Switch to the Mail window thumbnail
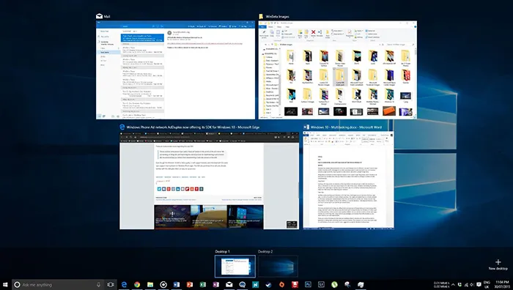The height and width of the screenshot is (290, 513). 175,70
